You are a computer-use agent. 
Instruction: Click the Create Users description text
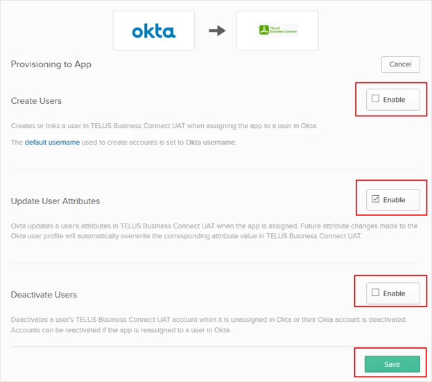(x=164, y=125)
